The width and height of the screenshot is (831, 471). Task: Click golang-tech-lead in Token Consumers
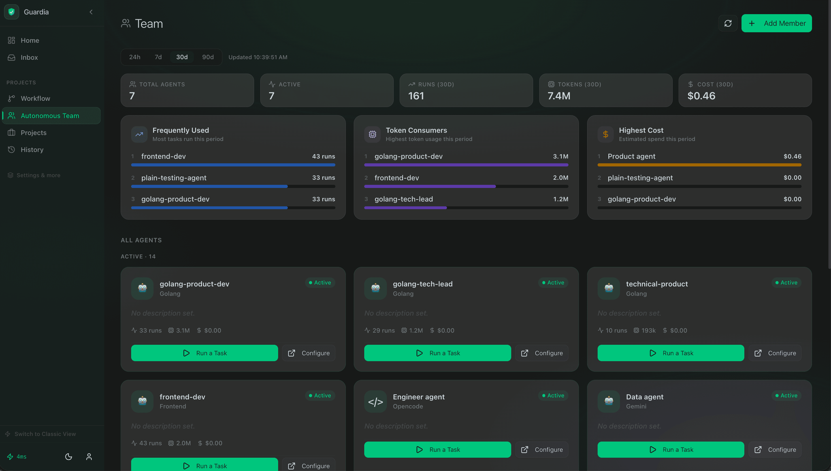pos(404,199)
